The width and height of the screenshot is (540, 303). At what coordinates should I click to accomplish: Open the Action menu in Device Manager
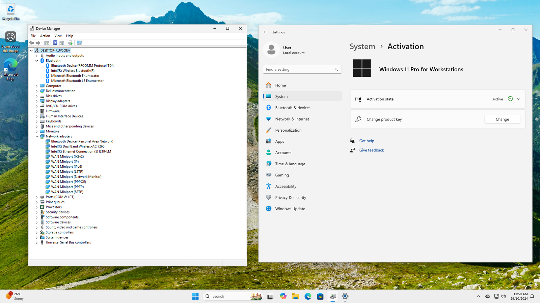pyautogui.click(x=45, y=36)
